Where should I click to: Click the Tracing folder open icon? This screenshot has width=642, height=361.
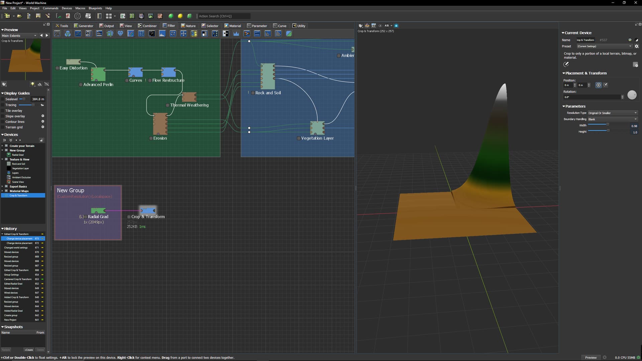click(x=42, y=105)
